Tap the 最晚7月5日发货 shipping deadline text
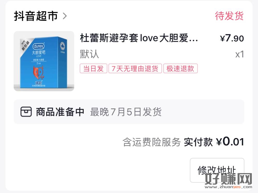The width and height of the screenshot is (258, 193). [x=126, y=112]
